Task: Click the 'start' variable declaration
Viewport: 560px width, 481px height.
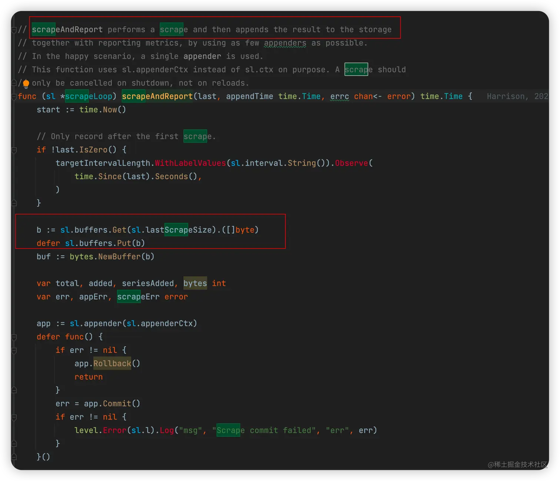Action: 49,110
